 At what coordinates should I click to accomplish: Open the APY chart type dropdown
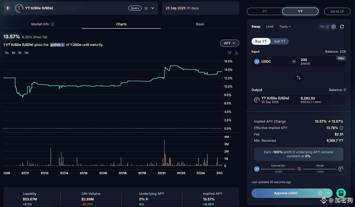(229, 43)
